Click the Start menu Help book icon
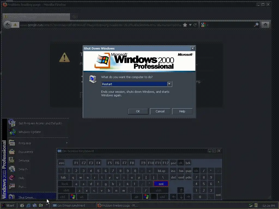The height and width of the screenshot is (209, 279). click(x=12, y=178)
